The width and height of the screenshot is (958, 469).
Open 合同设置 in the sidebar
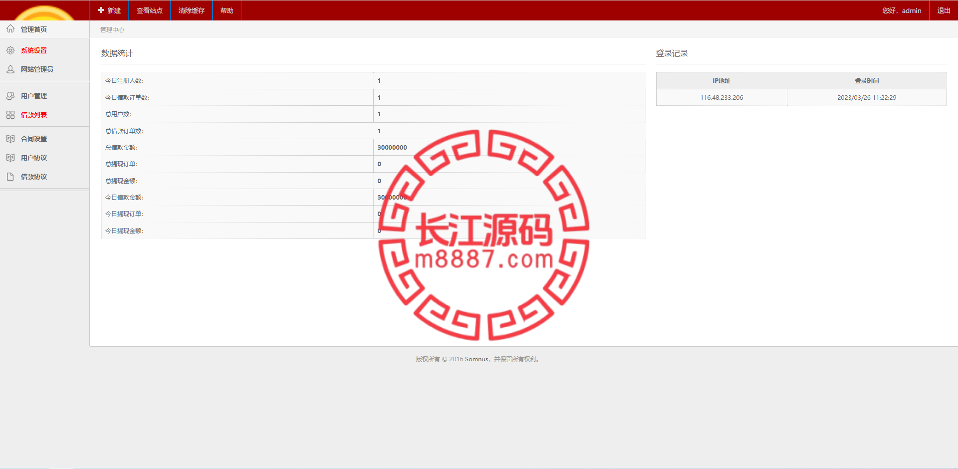[x=34, y=139]
